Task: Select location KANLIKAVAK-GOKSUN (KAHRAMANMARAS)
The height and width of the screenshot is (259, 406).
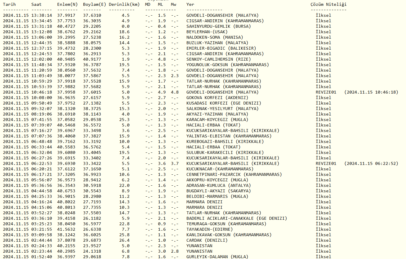Action: tap(229, 235)
